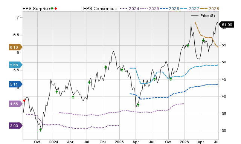Select the green surprise arrow at the October 2023 price low
Image resolution: width=241 pixels, height=144 pixels.
(40, 130)
